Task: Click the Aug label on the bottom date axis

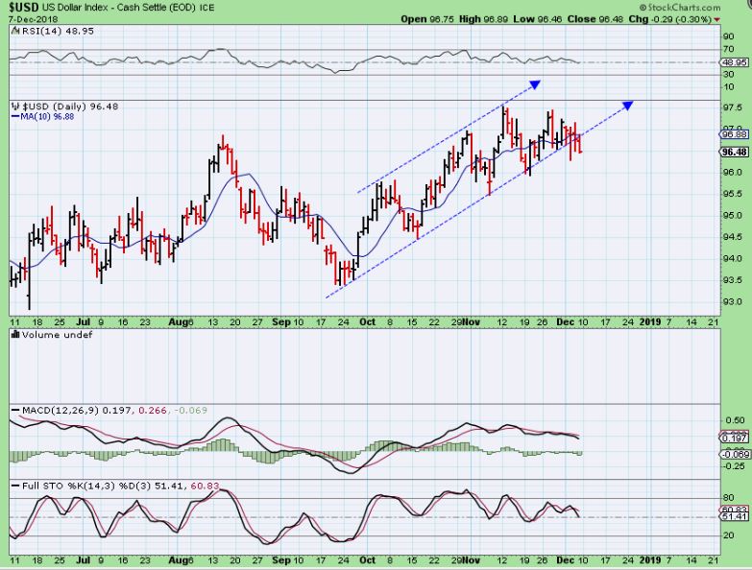Action: click(x=178, y=560)
